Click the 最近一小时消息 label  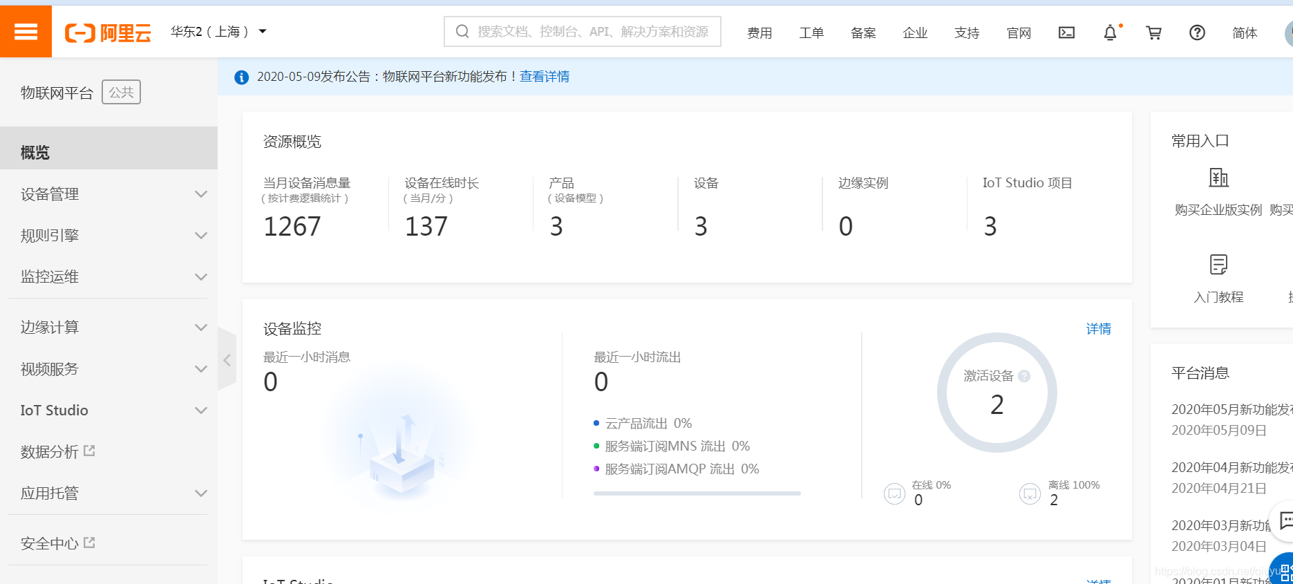(307, 357)
